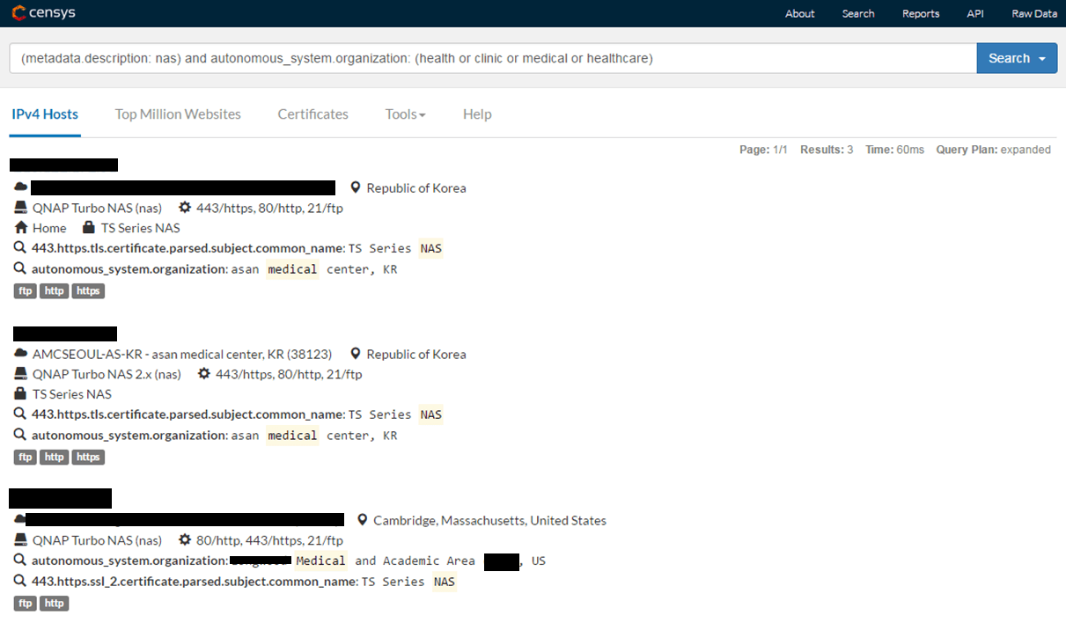Click the ftp tag in third result
The height and width of the screenshot is (623, 1066).
pyautogui.click(x=26, y=603)
